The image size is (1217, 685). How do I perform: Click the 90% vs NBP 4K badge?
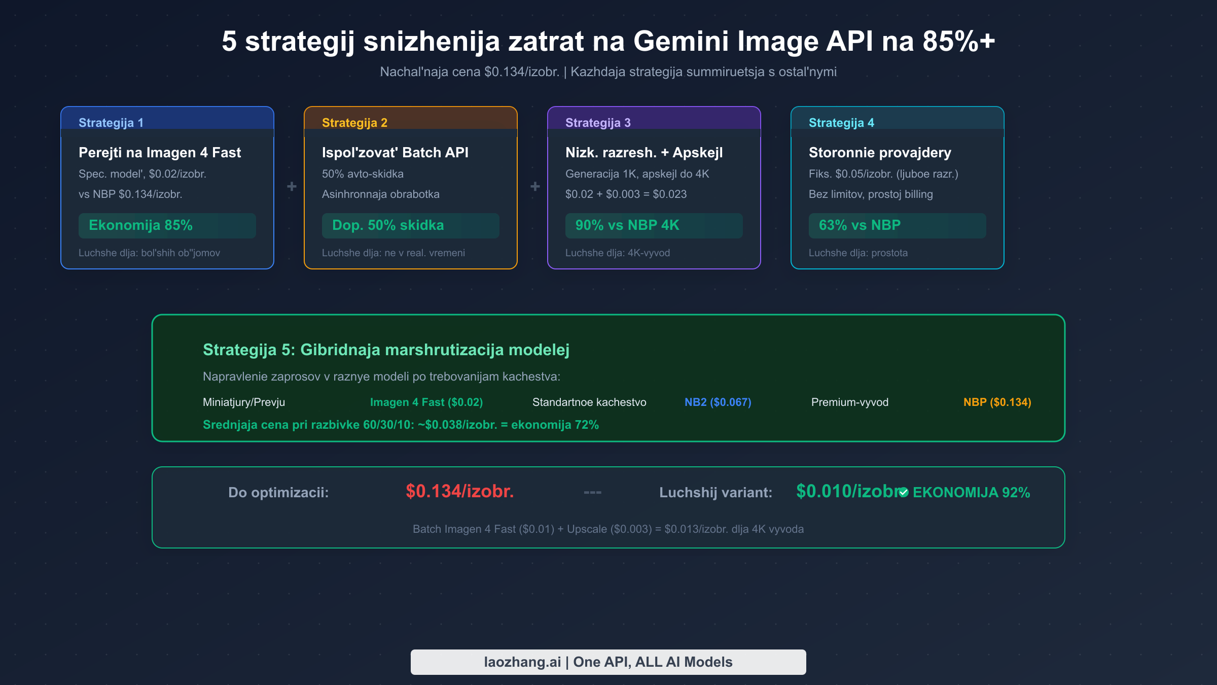pos(654,225)
